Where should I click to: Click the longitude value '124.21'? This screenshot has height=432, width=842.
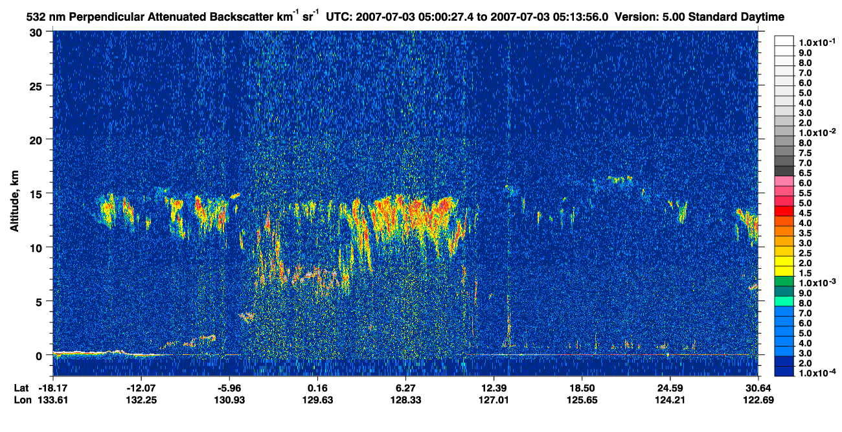(x=670, y=400)
